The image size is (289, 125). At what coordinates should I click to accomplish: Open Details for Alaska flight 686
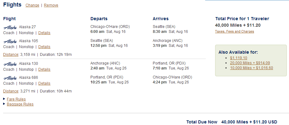[44, 83]
